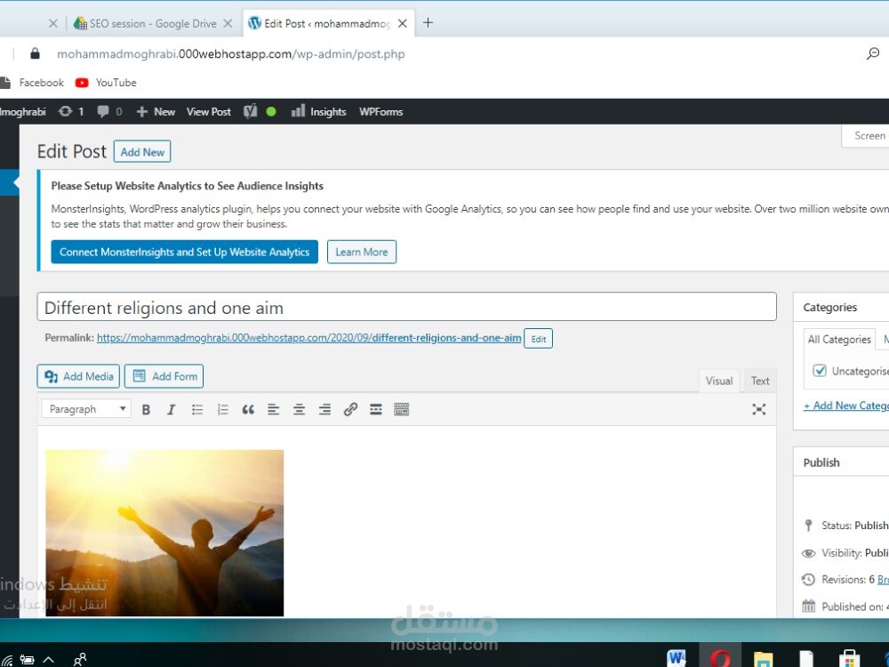Align text center
The width and height of the screenshot is (889, 667).
tap(299, 409)
